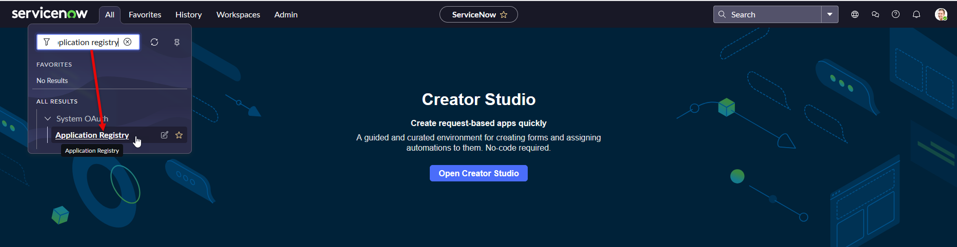The width and height of the screenshot is (957, 247).
Task: Open the All menu tab
Action: coord(110,15)
